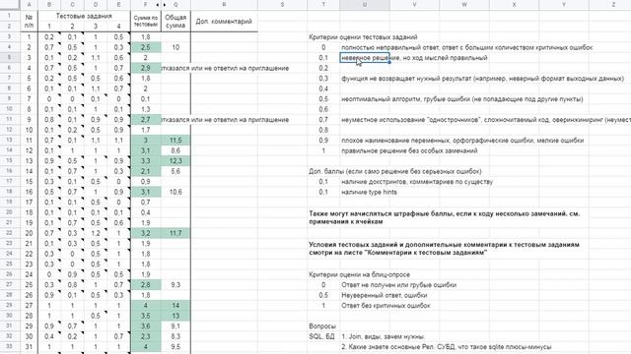Select the cell with total 9,3

(175, 284)
